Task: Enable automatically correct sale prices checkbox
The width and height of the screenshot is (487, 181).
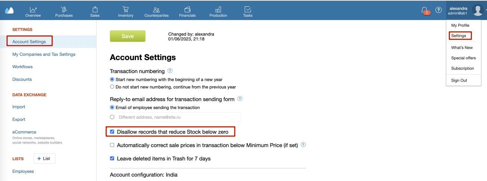Action: pos(112,145)
